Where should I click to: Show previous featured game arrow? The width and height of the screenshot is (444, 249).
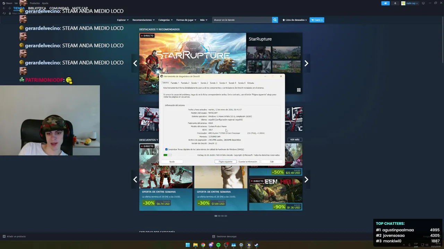(135, 63)
